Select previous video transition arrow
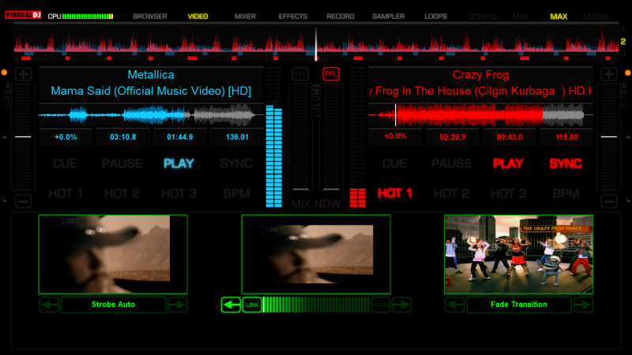The width and height of the screenshot is (632, 355). [x=455, y=305]
